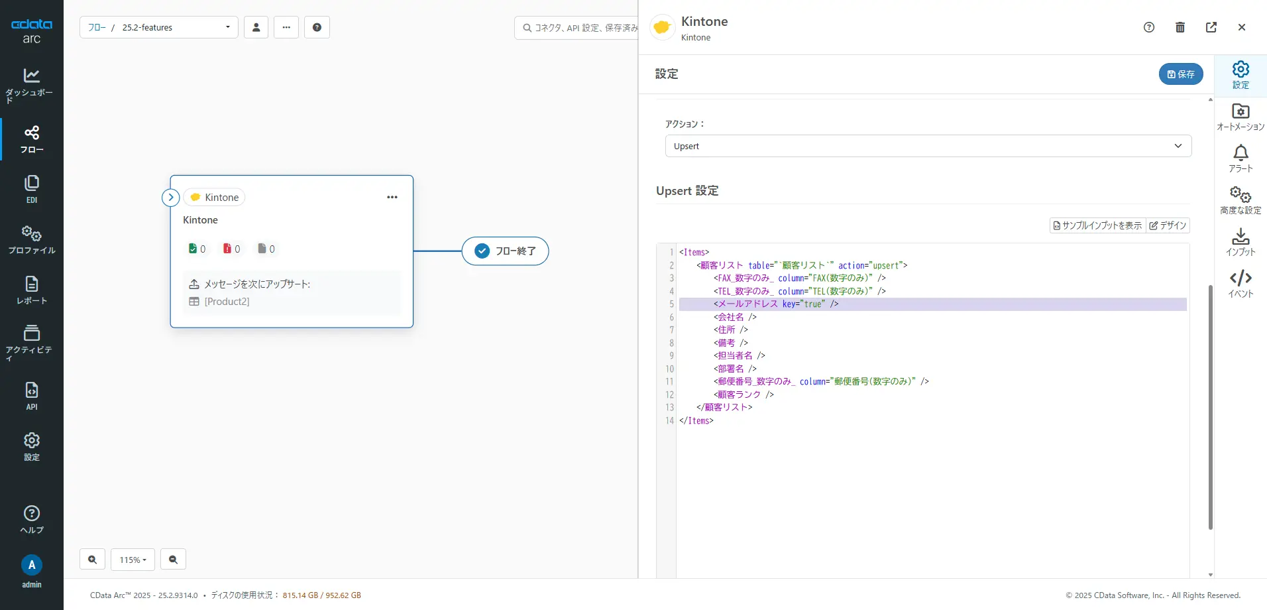Screen dimensions: 1267x610
Task: Open the 115% zoom level dropdown
Action: [133, 560]
